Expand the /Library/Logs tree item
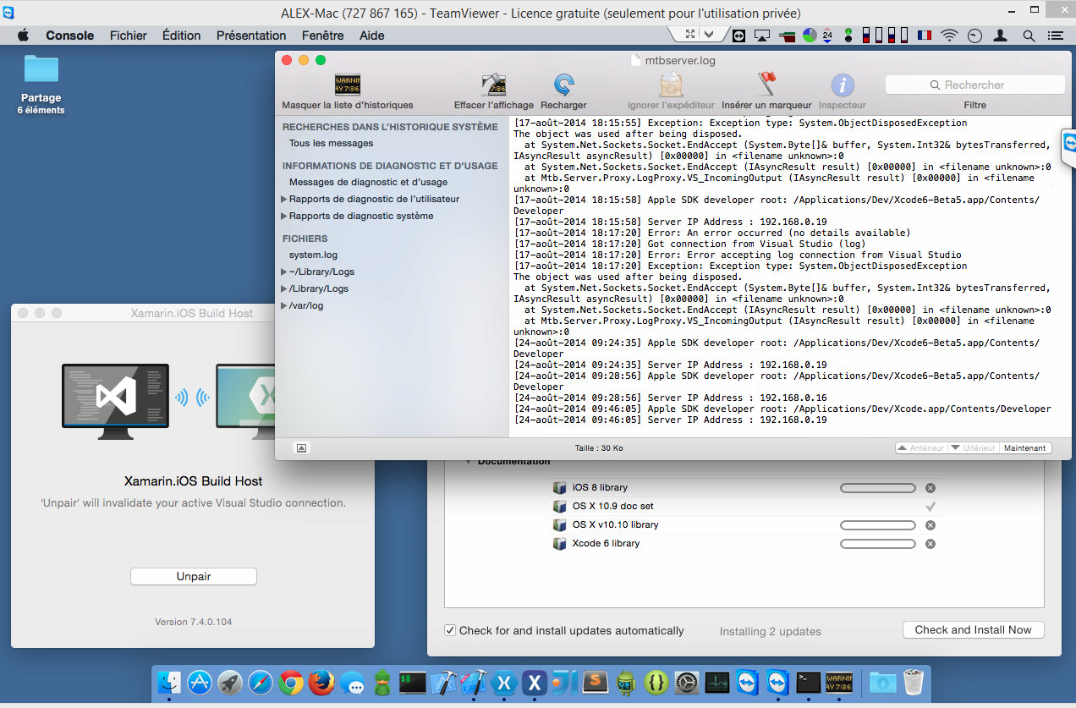Image resolution: width=1076 pixels, height=708 pixels. pyautogui.click(x=284, y=289)
